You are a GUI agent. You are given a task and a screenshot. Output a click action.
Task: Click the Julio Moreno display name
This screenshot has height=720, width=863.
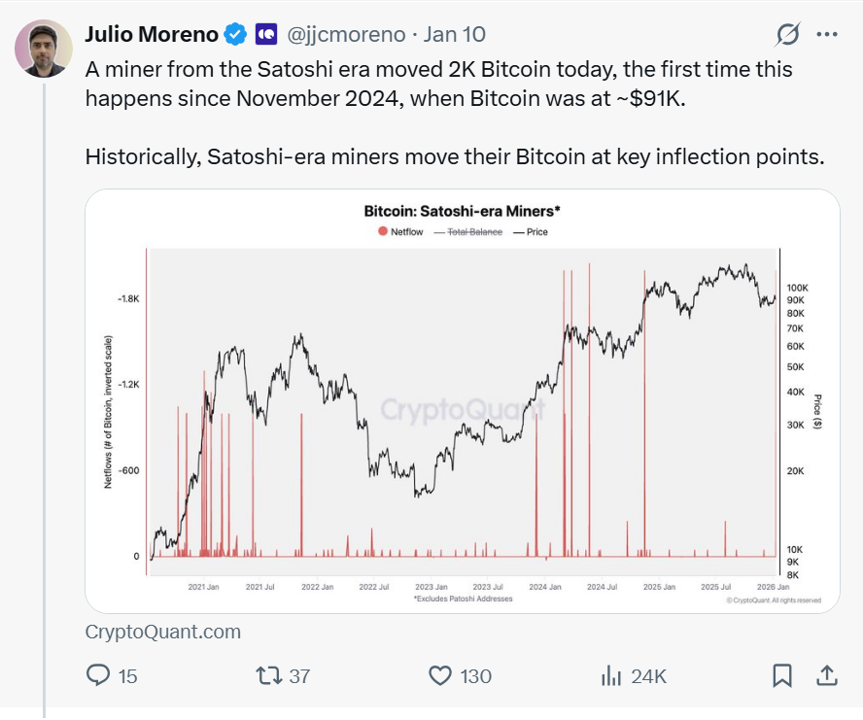[151, 35]
